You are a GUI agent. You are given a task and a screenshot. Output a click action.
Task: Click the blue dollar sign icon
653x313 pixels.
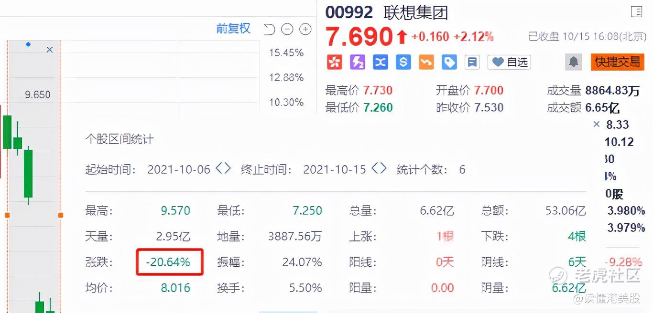coord(403,62)
